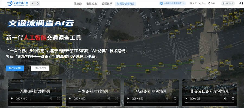Seek in the 轨迹识别示例场景 progress bar
The image size is (244, 108).
click(x=151, y=103)
